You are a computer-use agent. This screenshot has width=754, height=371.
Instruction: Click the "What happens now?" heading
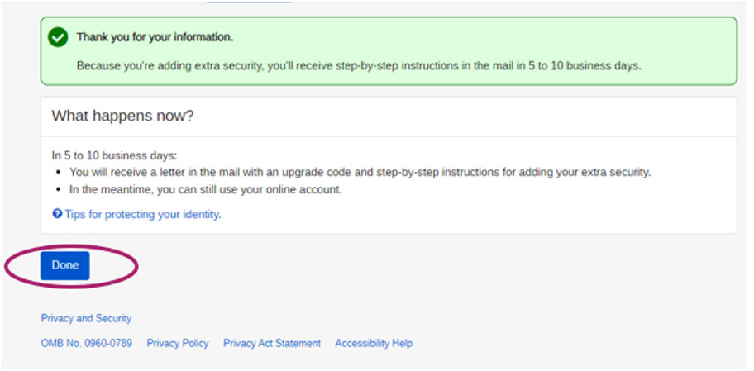[x=122, y=116]
